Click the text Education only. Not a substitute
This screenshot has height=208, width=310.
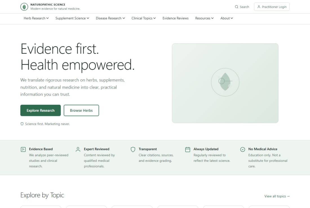268,161
